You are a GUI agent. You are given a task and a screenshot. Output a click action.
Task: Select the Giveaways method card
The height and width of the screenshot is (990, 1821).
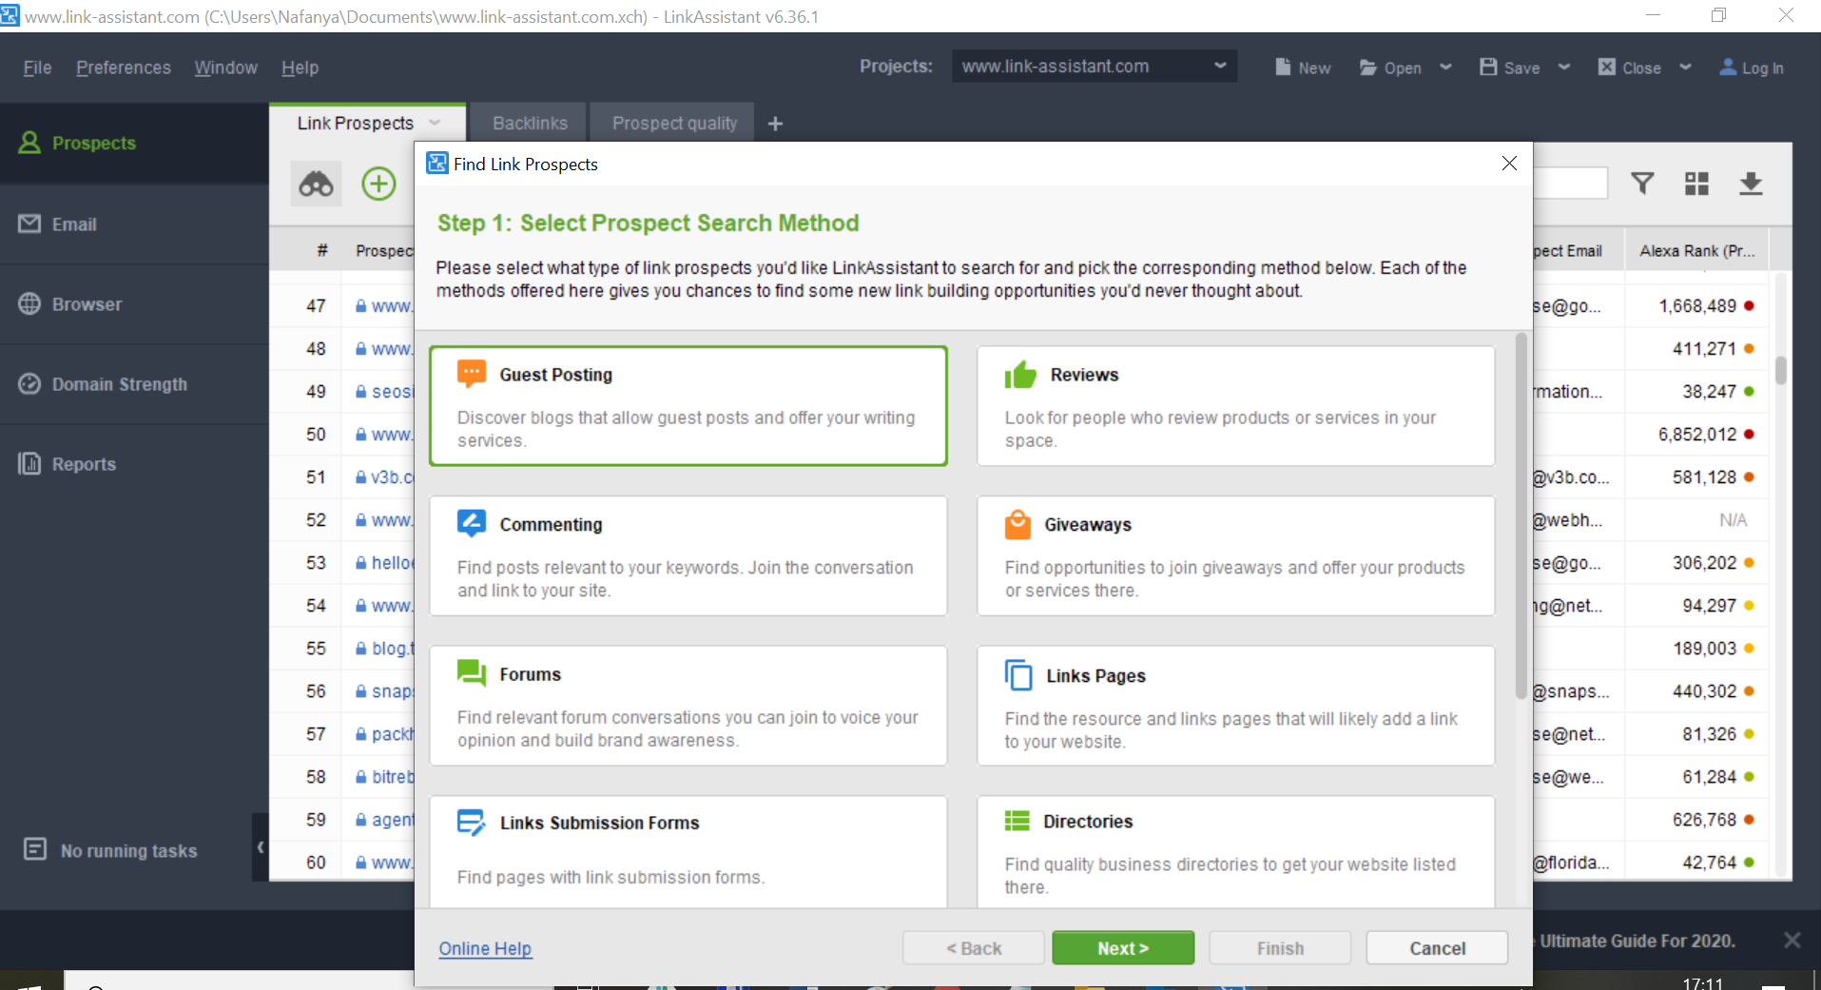pyautogui.click(x=1236, y=555)
